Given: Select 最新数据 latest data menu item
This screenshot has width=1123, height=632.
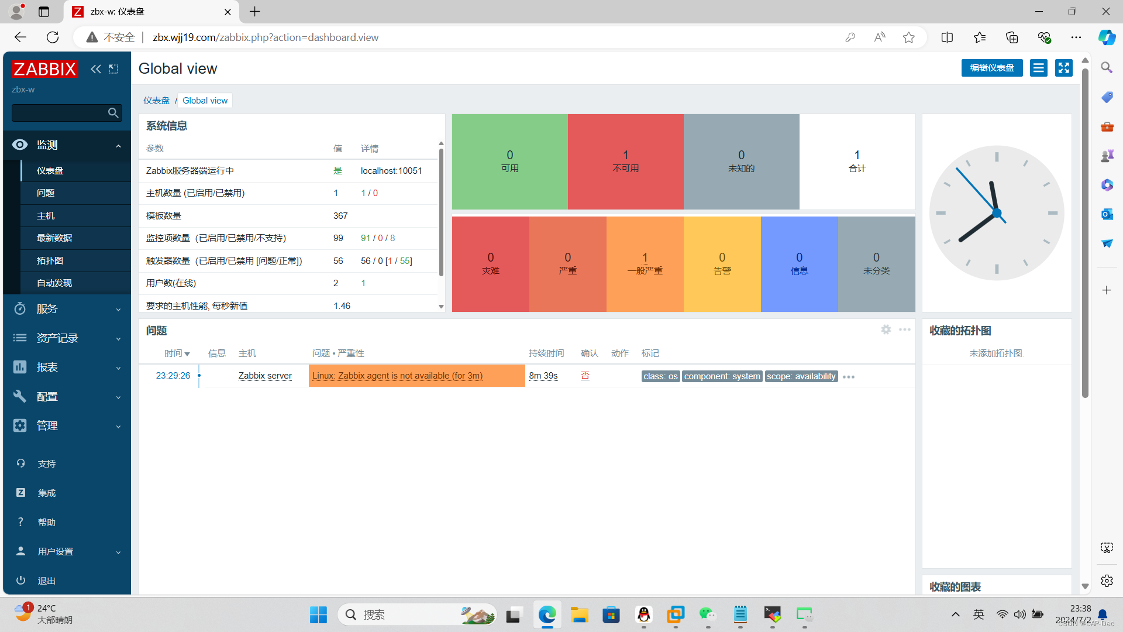Looking at the screenshot, I should [54, 238].
